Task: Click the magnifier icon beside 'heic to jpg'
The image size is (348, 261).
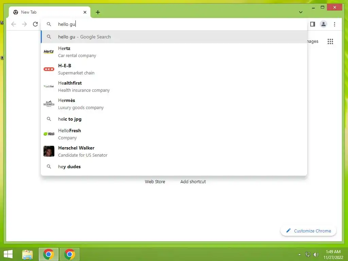Action: 49,119
